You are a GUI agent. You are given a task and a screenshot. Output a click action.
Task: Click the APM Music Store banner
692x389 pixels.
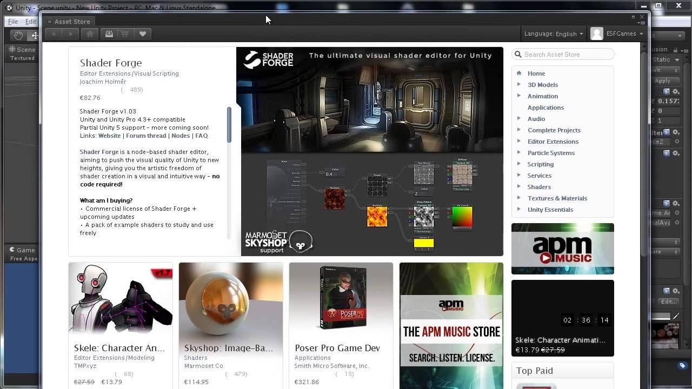(x=451, y=325)
